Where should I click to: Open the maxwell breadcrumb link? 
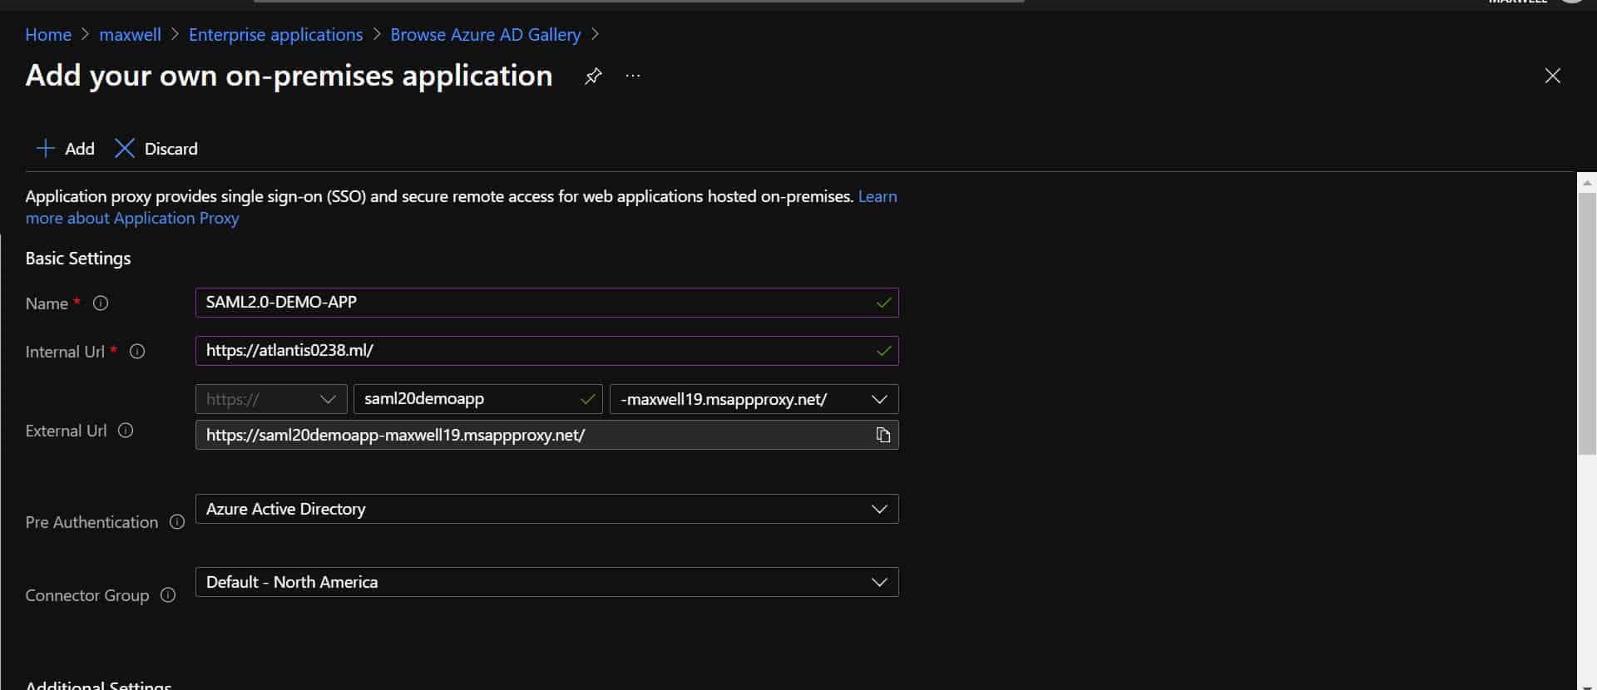(x=130, y=35)
